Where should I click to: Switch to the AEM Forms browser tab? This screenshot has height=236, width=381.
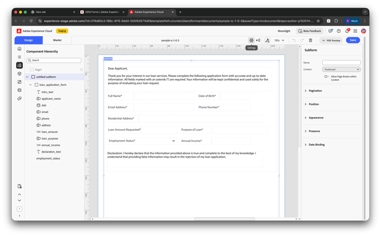point(102,12)
